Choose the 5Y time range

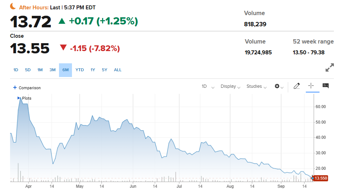tap(104, 70)
